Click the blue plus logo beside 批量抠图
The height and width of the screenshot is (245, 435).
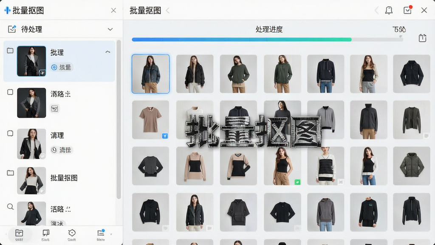coord(8,10)
